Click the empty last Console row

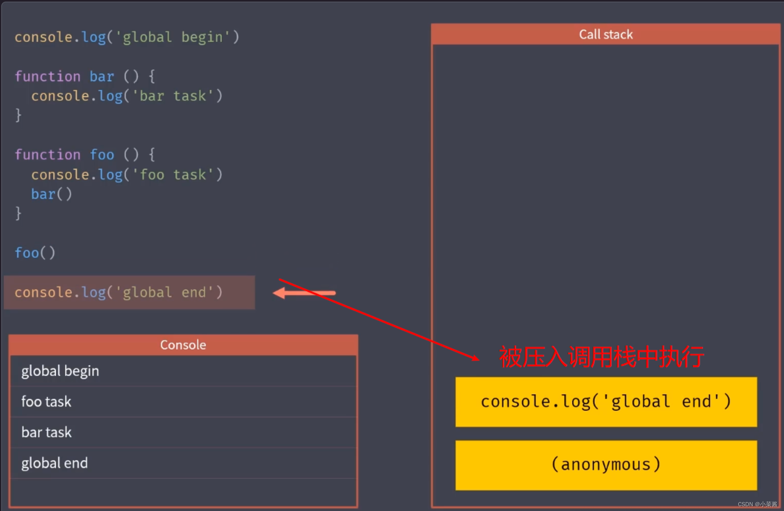click(183, 492)
